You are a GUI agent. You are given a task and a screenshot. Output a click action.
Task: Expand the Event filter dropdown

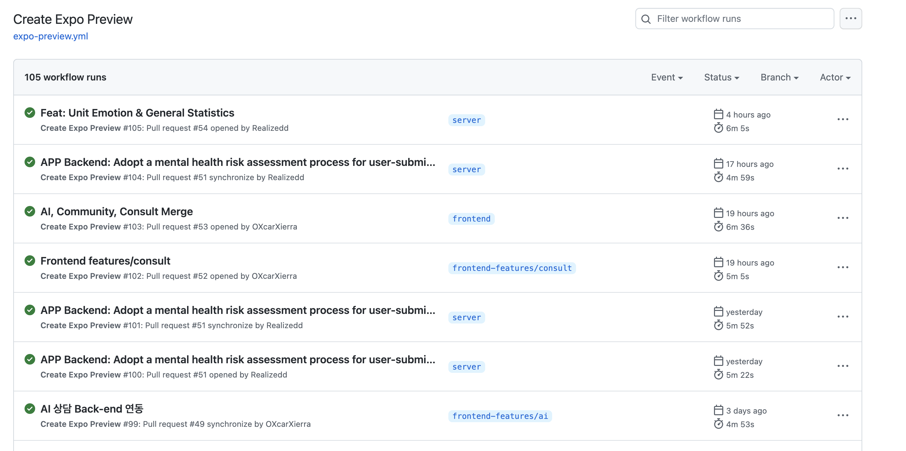[667, 77]
